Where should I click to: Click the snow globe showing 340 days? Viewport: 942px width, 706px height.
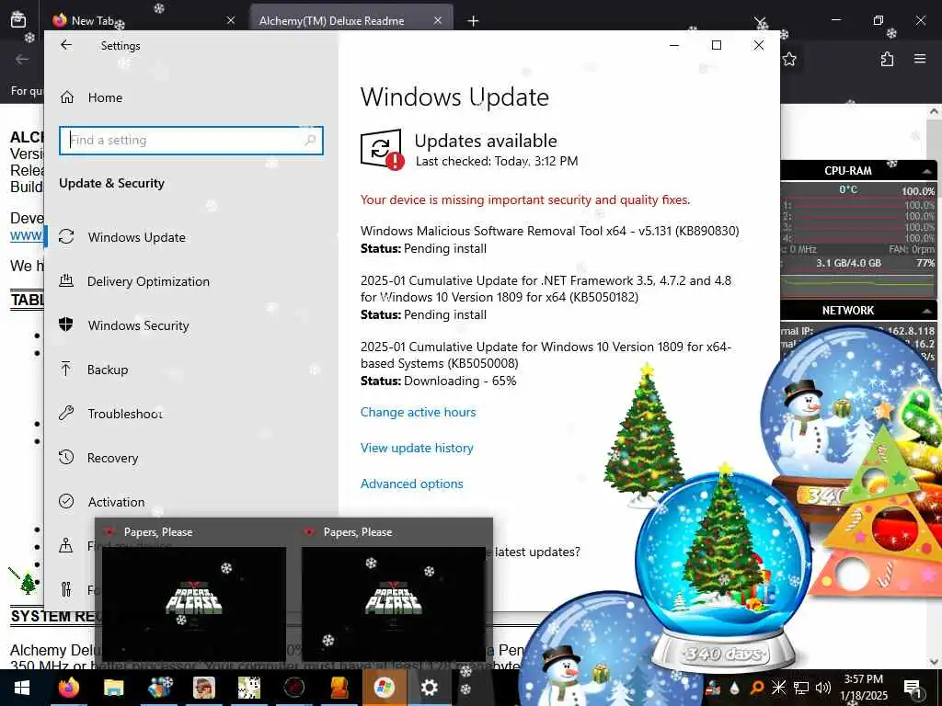(725, 568)
